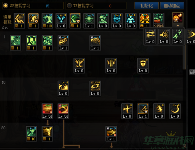This screenshot has width=195, height=150.
Task: Select the SP技能学习 radio button
Action: click(x=5, y=6)
